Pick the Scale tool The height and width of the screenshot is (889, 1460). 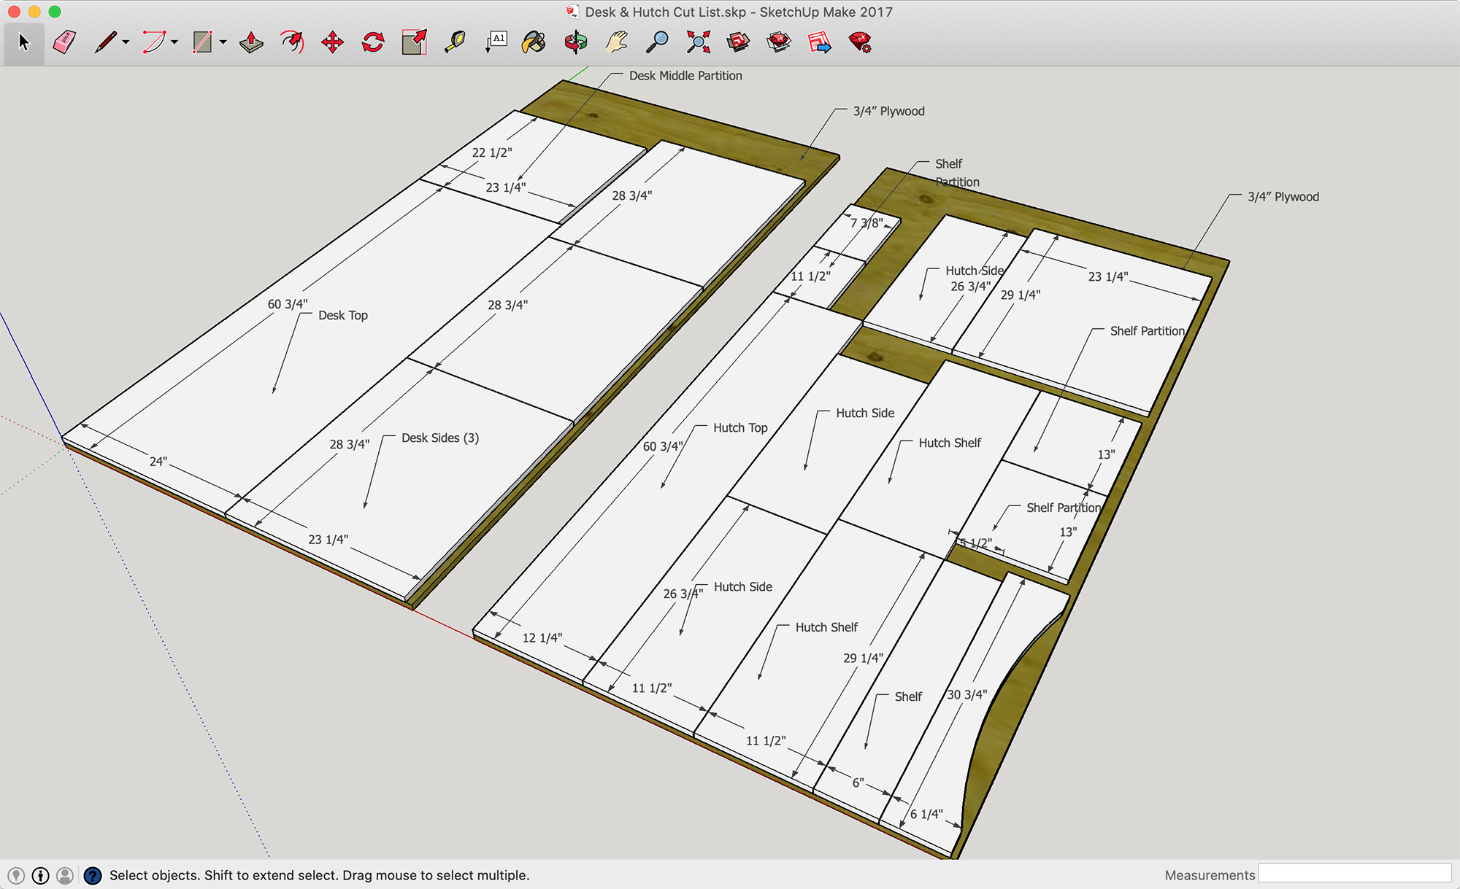click(x=414, y=42)
